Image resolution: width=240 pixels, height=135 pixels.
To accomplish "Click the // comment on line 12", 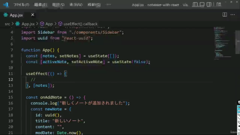I will pyautogui.click(x=33, y=79).
